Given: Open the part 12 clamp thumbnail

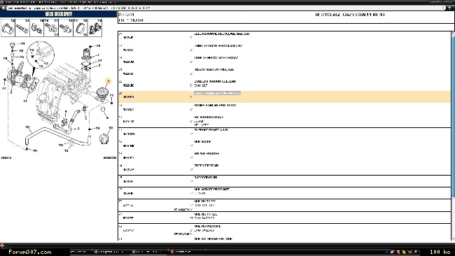Looking at the screenshot, I should click(x=8, y=28).
